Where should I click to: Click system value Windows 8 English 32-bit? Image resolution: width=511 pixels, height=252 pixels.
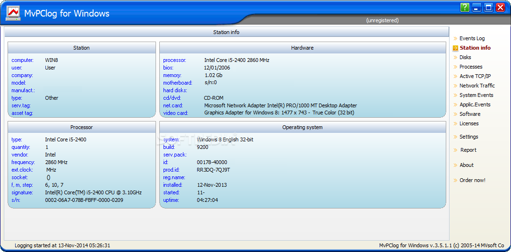[225, 140]
